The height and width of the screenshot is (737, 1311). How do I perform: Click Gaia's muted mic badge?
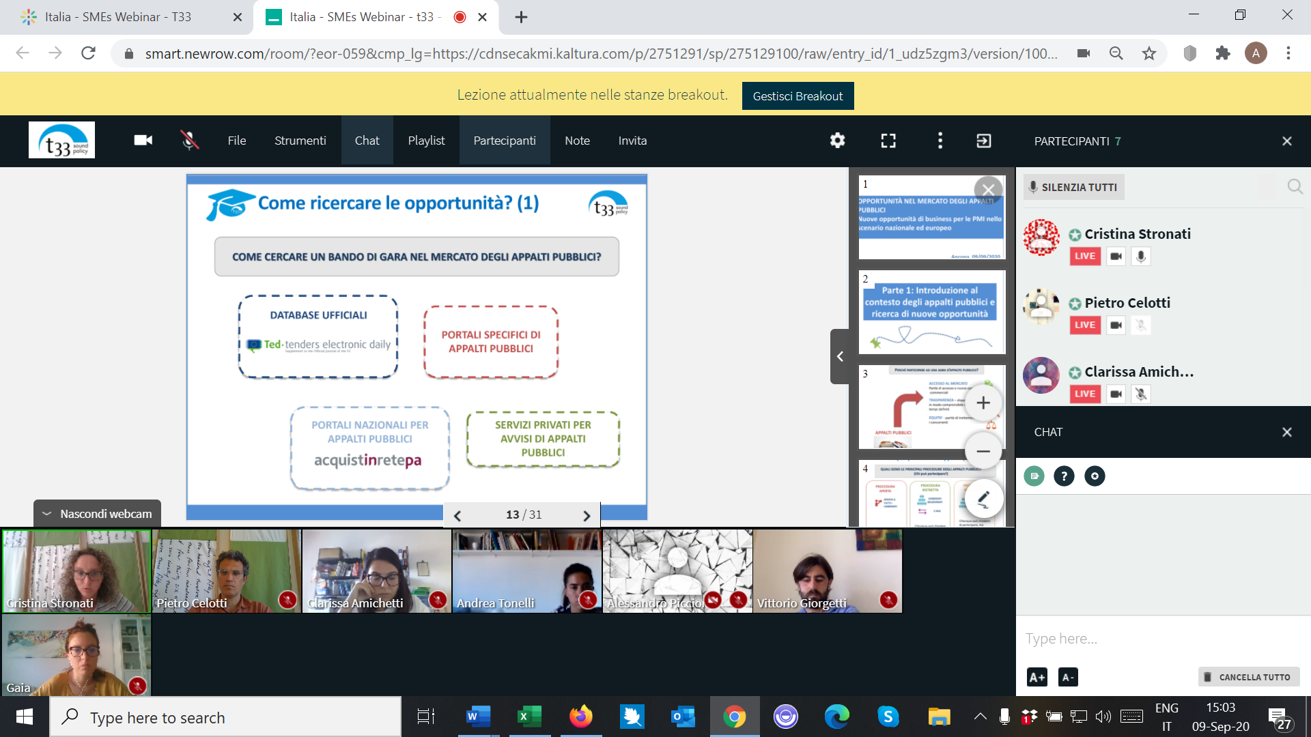[137, 685]
